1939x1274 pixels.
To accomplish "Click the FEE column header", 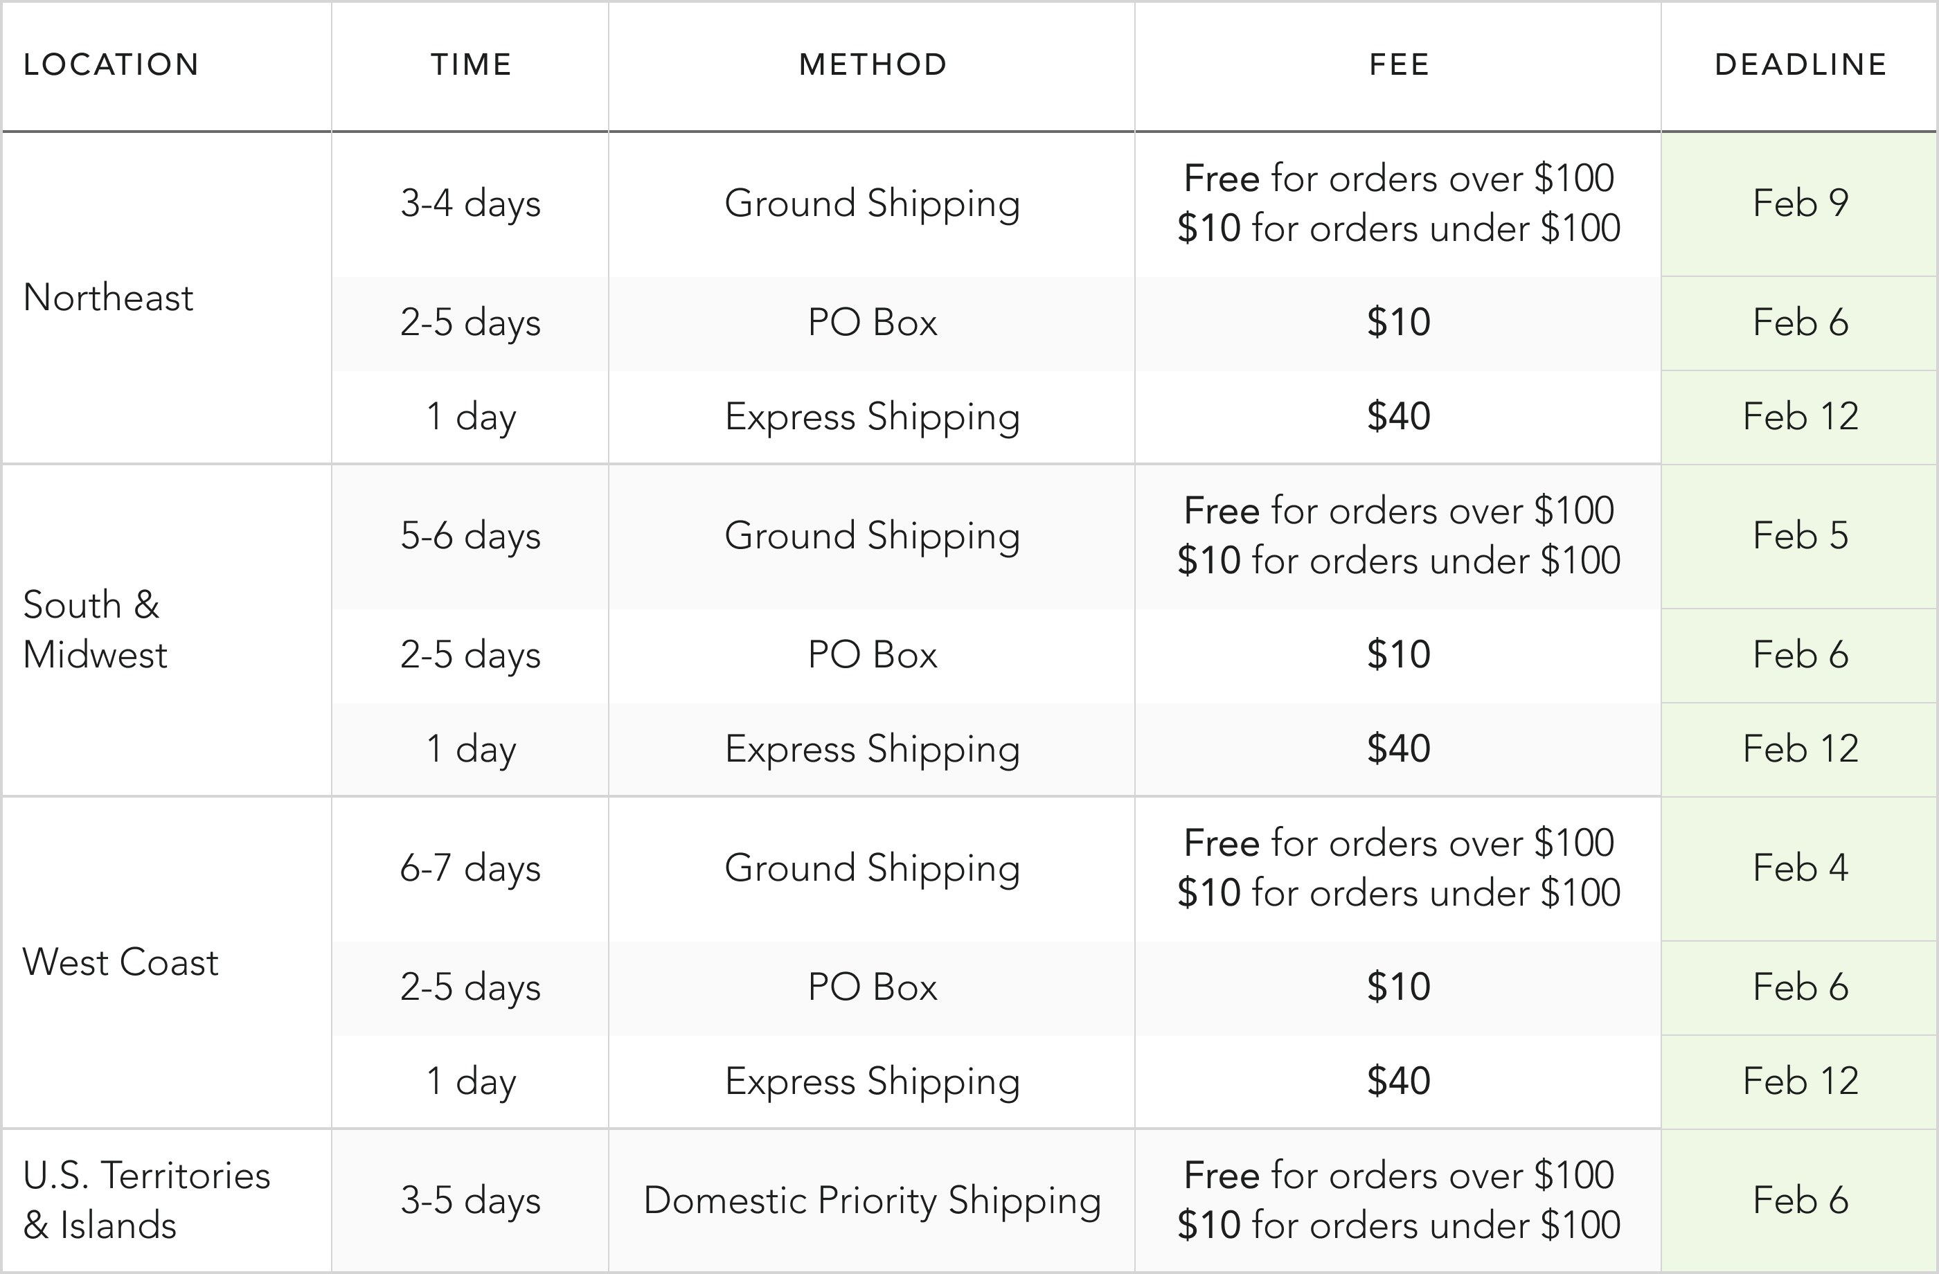I will 1399,65.
